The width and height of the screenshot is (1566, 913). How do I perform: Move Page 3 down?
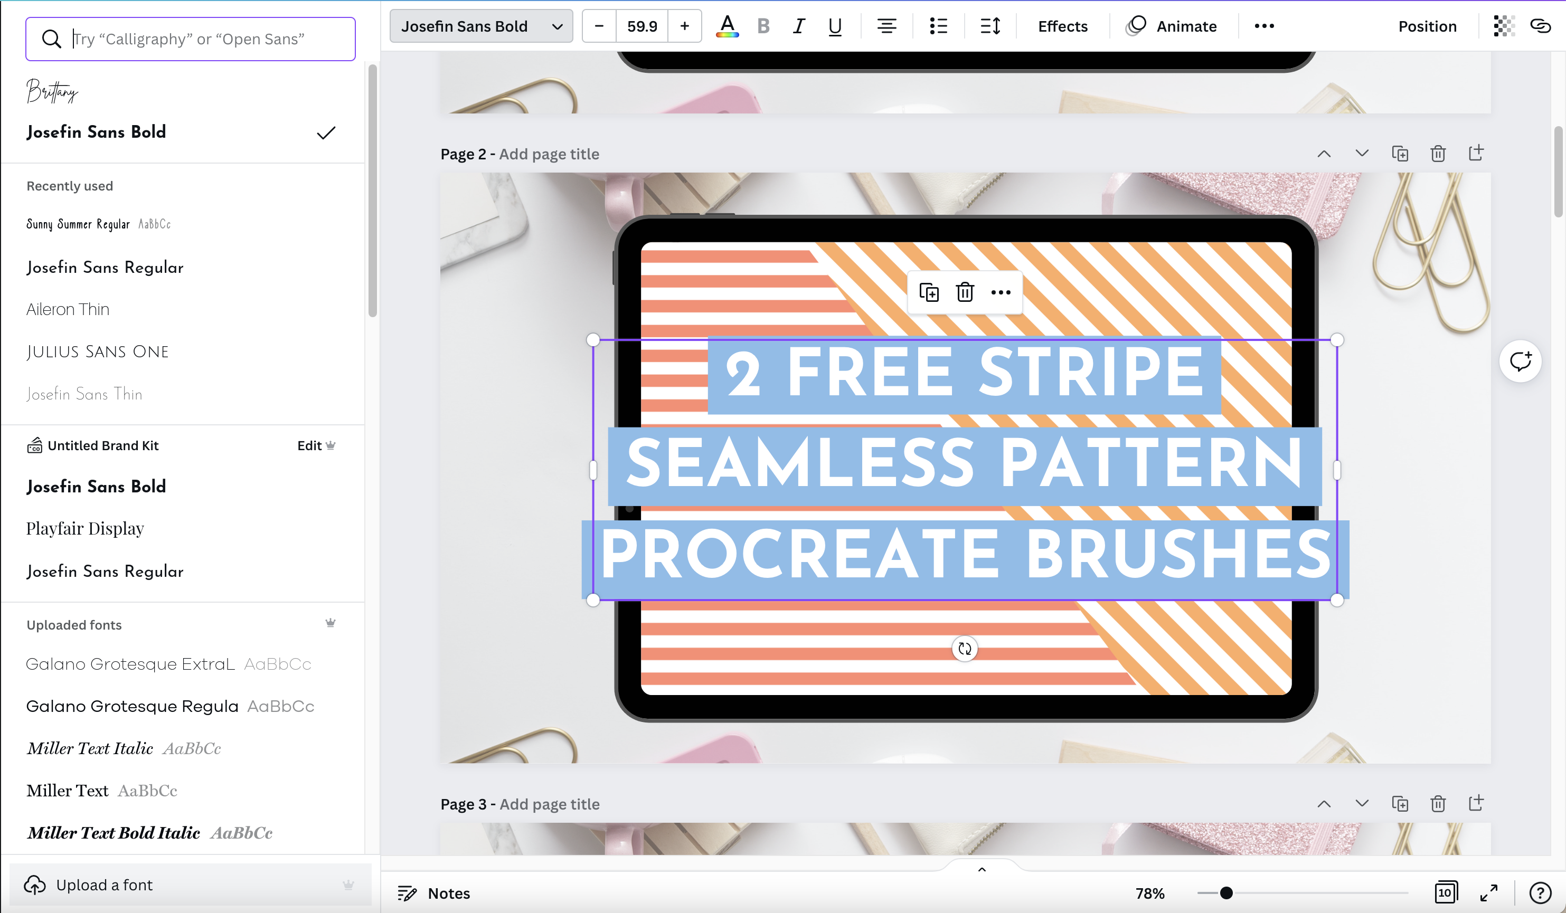pos(1362,804)
